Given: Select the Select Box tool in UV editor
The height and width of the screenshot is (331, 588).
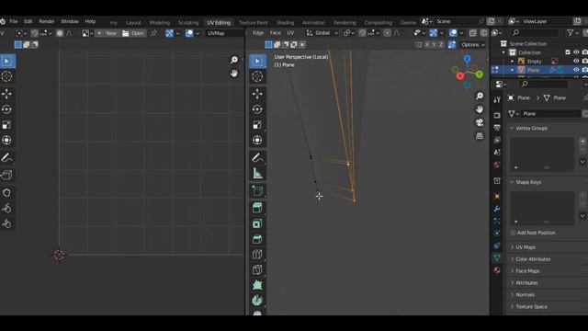Looking at the screenshot, I should point(7,62).
